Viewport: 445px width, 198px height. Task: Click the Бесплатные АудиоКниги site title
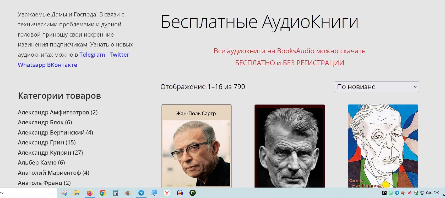(259, 22)
